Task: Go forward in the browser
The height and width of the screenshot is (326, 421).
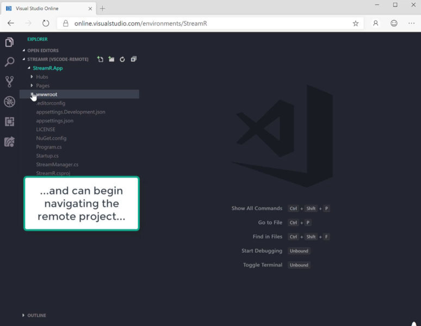Action: coord(28,23)
